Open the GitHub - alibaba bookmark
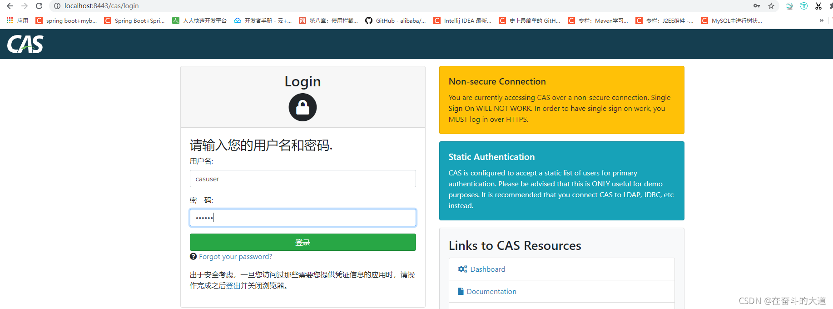This screenshot has width=833, height=309. pos(396,20)
